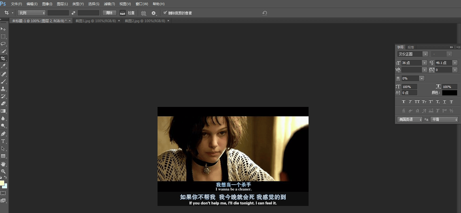Click the background color swatch
Viewport: 461px width, 213px height.
(6, 187)
